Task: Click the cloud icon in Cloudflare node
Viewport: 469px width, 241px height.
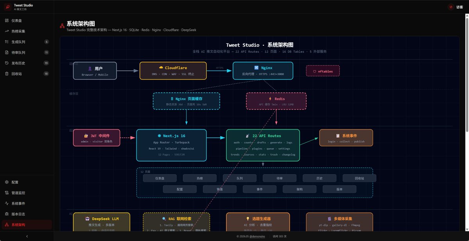Action: (161, 68)
